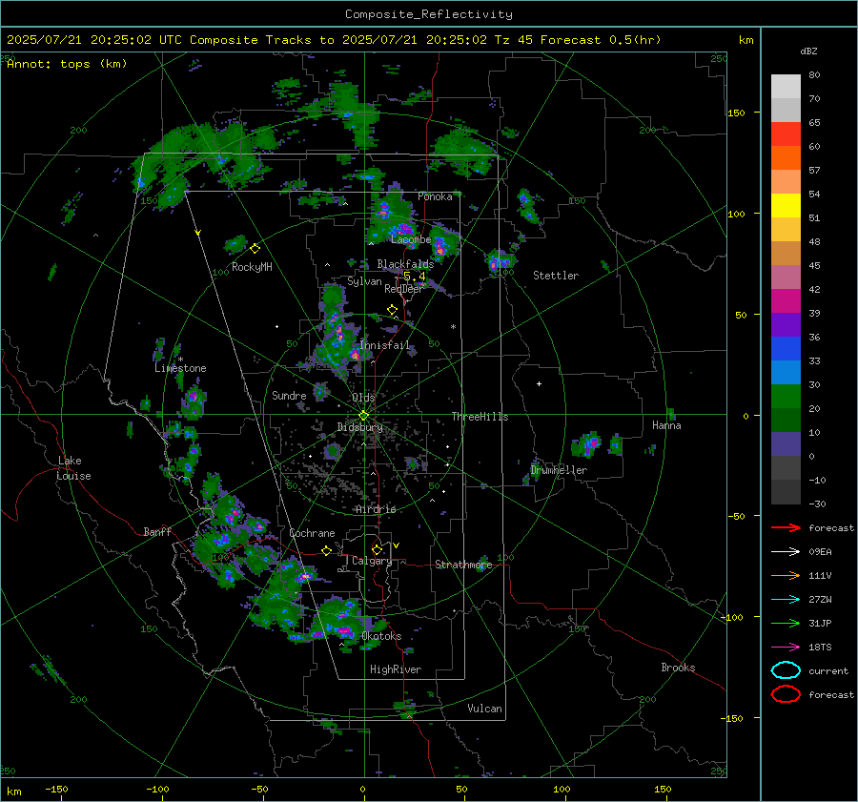858x802 pixels.
Task: Click the Sylvan label on map
Action: [364, 281]
